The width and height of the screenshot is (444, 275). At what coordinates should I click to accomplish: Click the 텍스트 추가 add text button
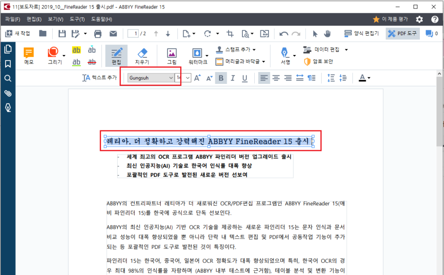tap(100, 77)
